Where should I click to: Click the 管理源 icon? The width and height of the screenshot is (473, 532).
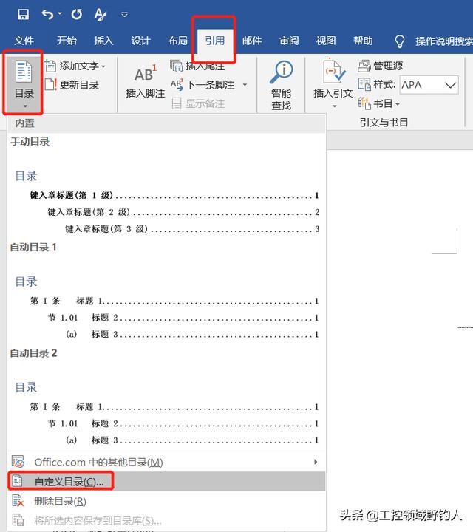[x=364, y=66]
